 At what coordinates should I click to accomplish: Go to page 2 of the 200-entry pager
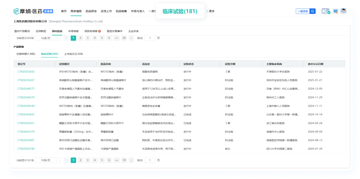click(81, 38)
